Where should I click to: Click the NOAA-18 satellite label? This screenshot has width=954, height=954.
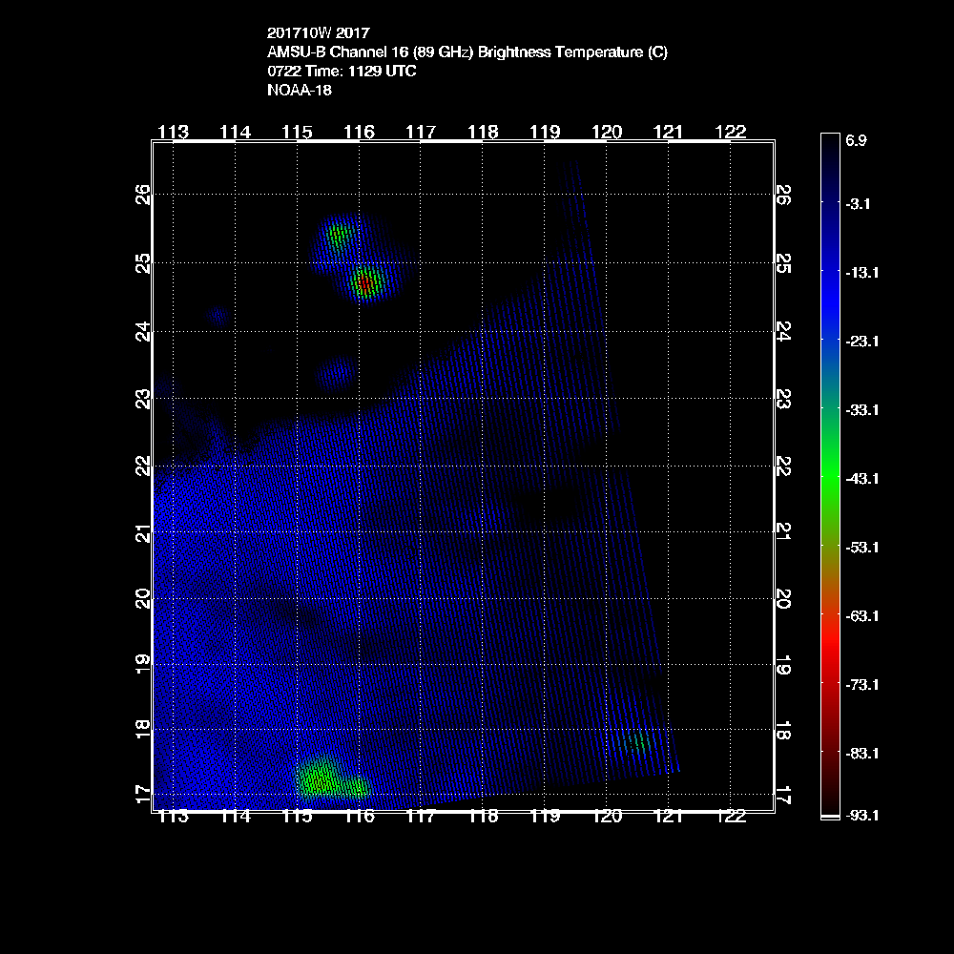point(300,91)
